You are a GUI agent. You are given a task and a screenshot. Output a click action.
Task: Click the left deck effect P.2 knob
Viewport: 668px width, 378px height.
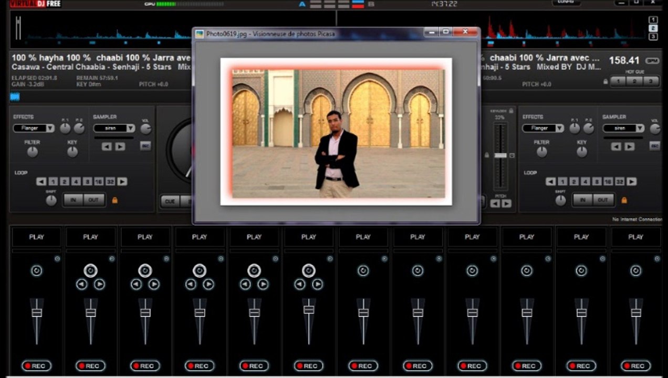[x=79, y=128]
